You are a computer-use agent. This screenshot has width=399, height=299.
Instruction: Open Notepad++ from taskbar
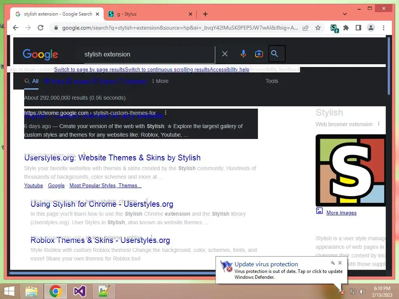click(104, 291)
